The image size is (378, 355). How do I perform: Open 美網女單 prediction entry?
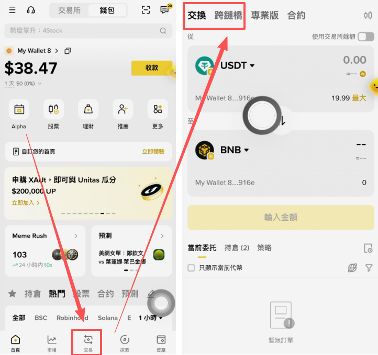click(131, 257)
